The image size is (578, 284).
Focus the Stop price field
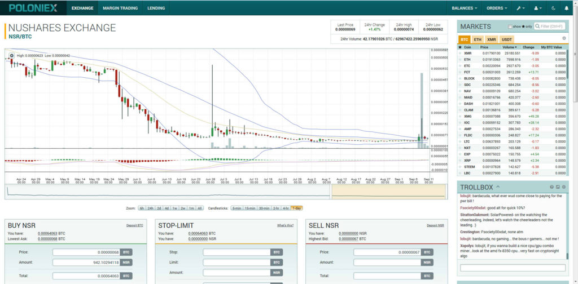coord(237,252)
